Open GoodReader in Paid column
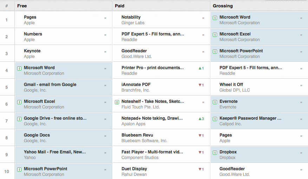Image resolution: width=308 pixels, height=179 pixels. pos(134,51)
